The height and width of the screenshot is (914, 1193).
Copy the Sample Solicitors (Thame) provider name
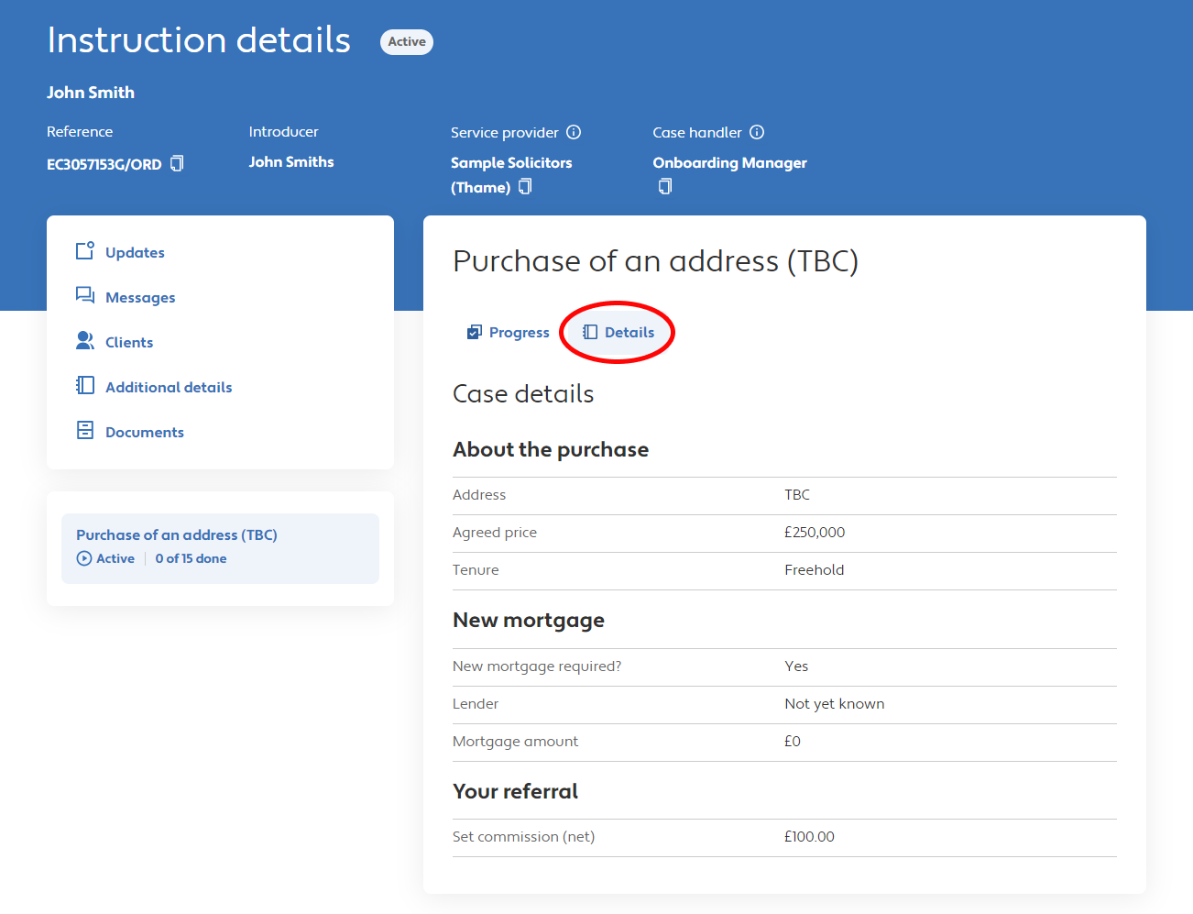(525, 187)
